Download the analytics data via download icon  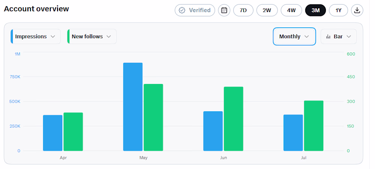tap(357, 10)
